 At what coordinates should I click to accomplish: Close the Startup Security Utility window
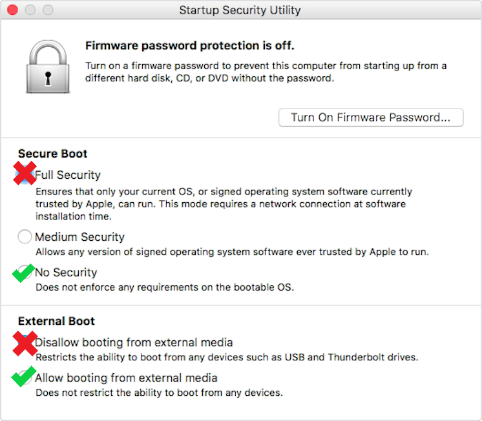point(13,10)
